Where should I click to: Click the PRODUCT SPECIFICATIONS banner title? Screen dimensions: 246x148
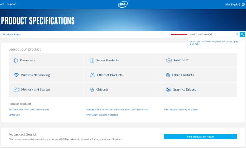point(38,21)
